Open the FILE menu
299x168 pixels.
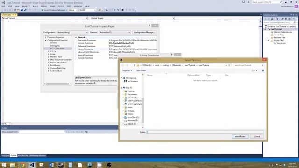(3, 6)
